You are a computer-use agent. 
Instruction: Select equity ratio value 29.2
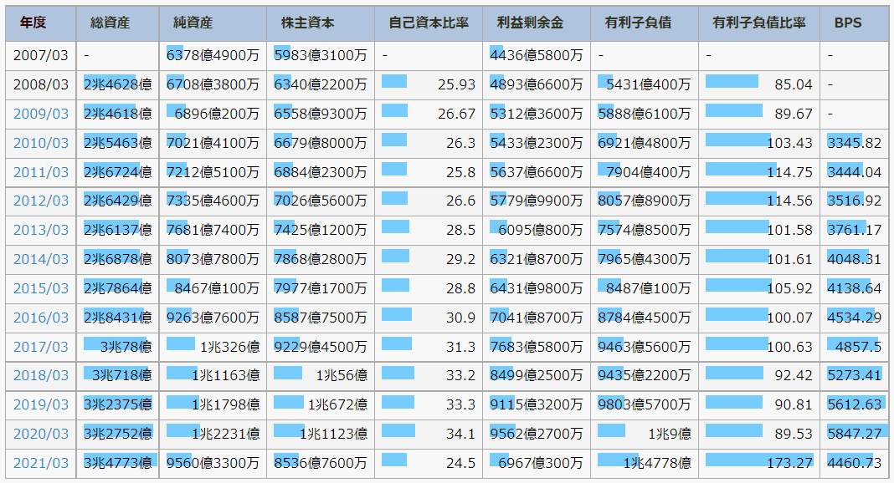460,259
